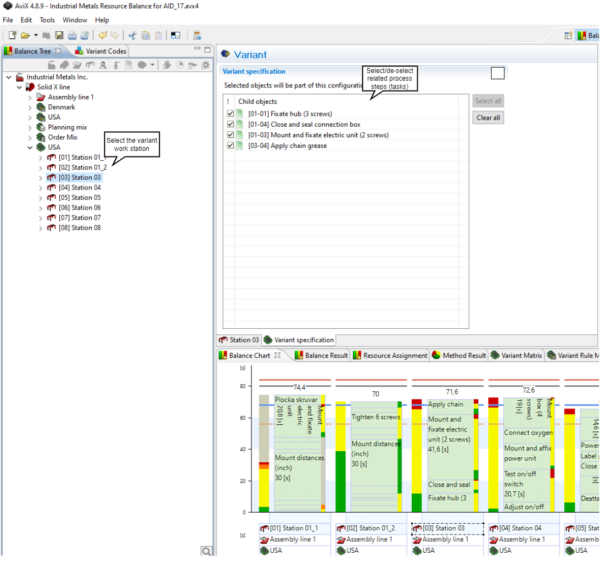Image resolution: width=600 pixels, height=561 pixels.
Task: Expand the Assembly line 1 tree node
Action: tap(30, 97)
